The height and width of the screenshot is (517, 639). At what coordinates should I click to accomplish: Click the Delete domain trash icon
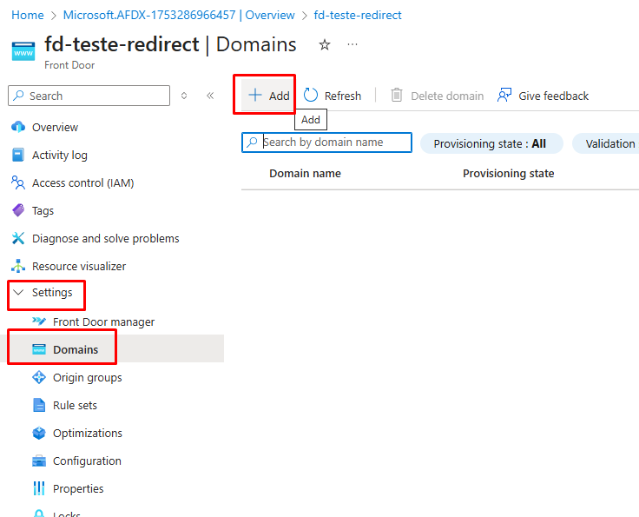pos(397,95)
